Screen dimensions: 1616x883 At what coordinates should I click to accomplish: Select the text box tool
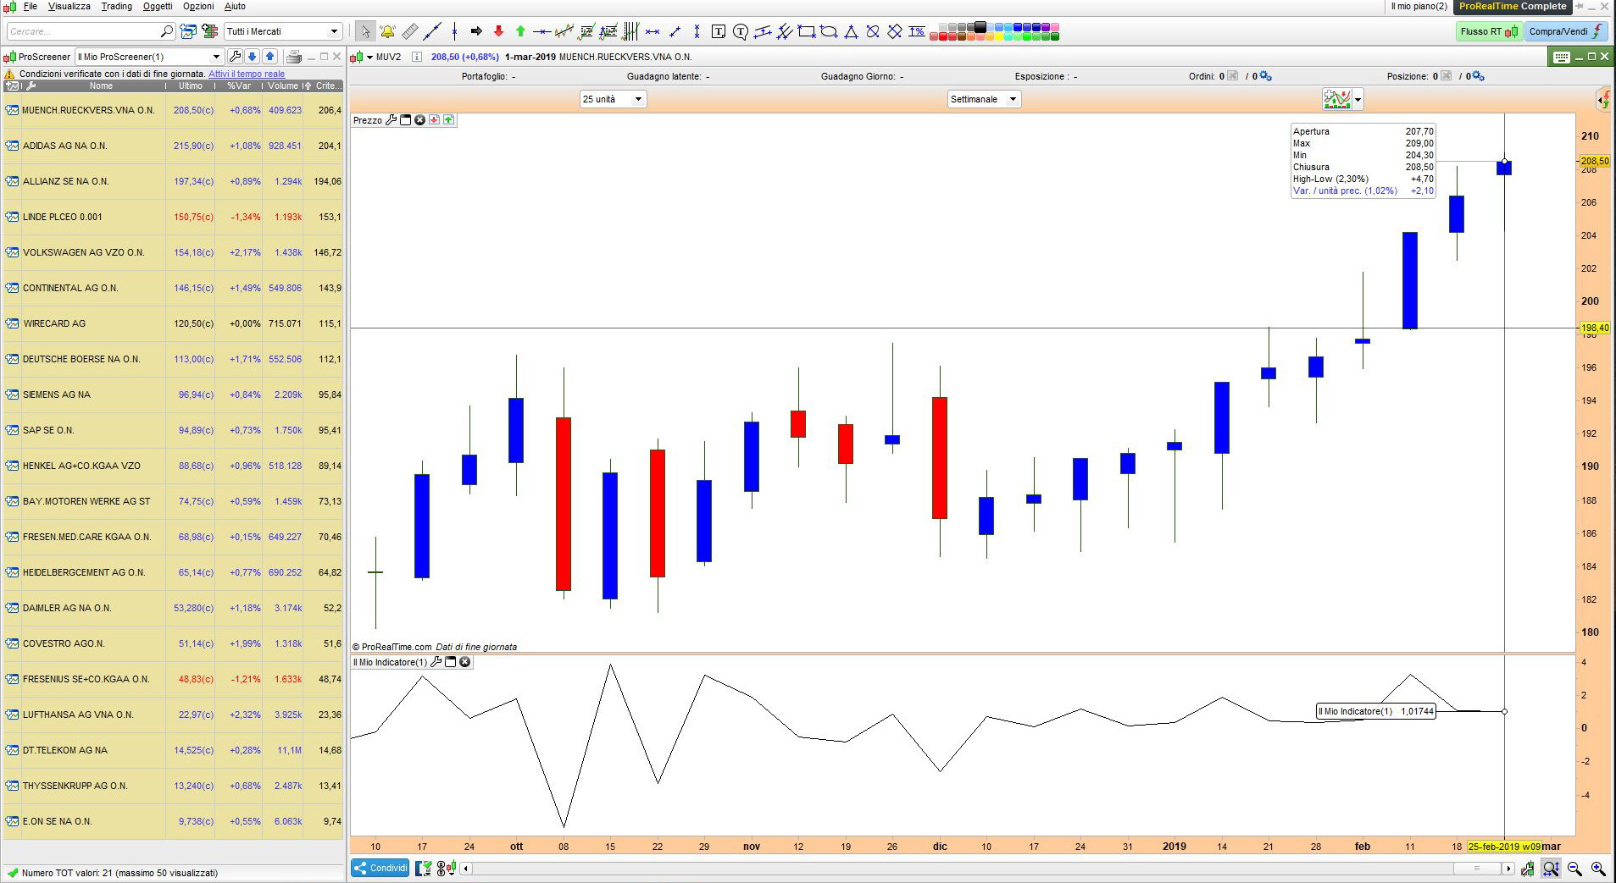719,31
